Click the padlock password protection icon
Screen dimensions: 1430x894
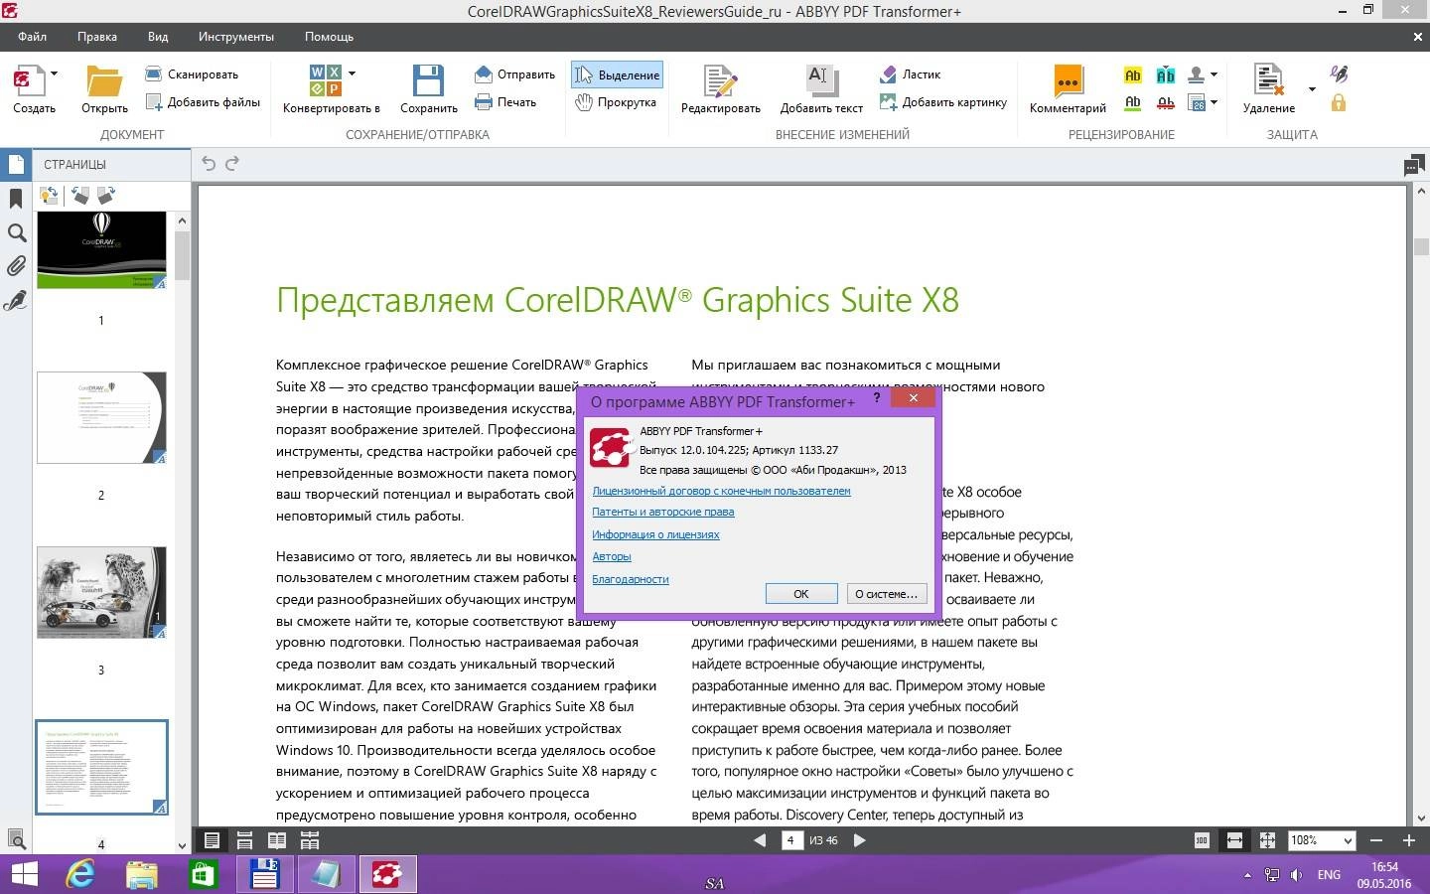[1339, 102]
